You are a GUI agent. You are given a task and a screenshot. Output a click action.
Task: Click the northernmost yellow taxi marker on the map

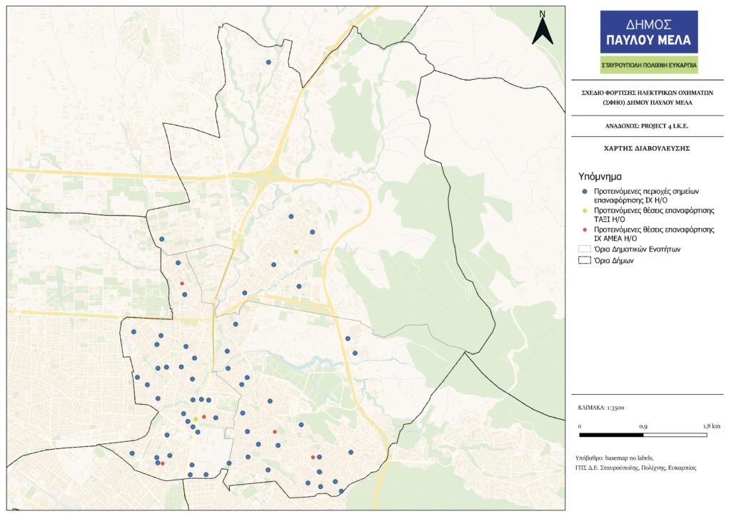(x=296, y=252)
